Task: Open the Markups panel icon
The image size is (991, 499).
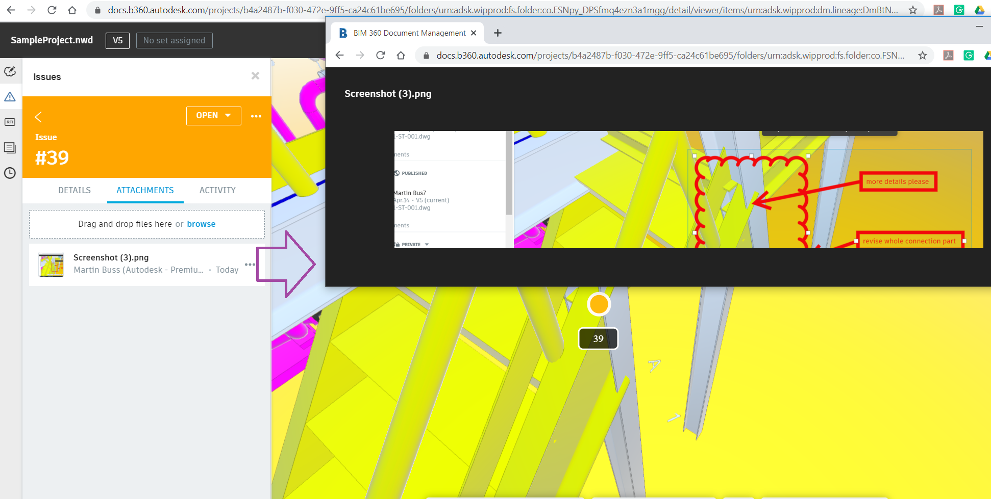Action: pyautogui.click(x=10, y=71)
